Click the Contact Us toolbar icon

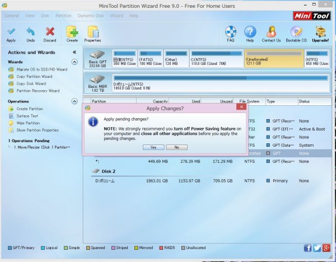coord(272,31)
